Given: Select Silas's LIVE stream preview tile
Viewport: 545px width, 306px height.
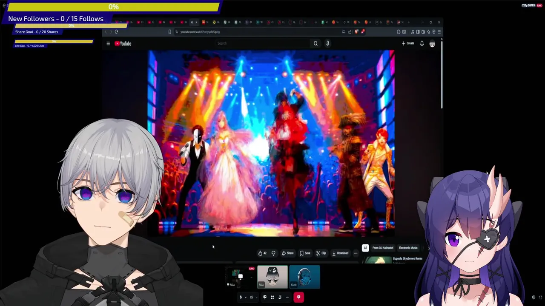Looking at the screenshot, I should [240, 277].
